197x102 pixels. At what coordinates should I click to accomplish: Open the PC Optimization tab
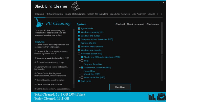point(54,14)
